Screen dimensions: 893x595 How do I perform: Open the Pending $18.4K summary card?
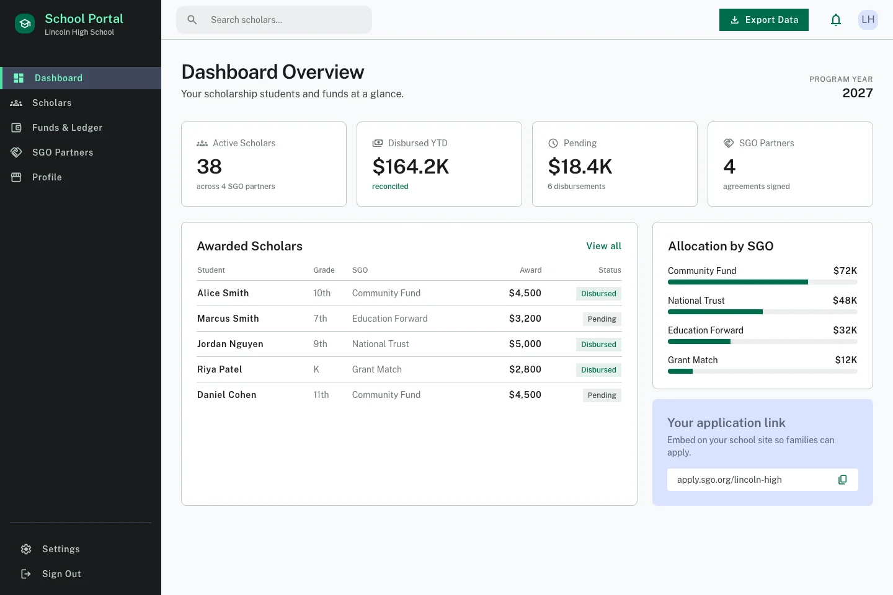[x=615, y=164]
